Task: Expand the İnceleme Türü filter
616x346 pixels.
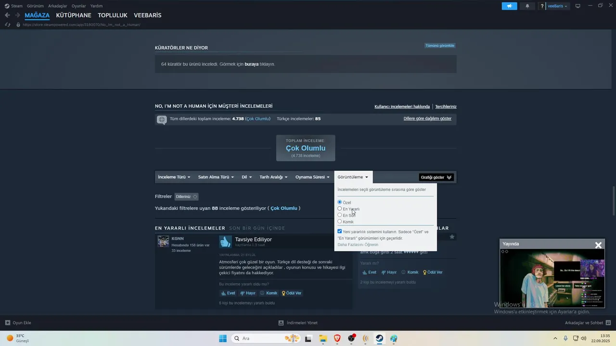Action: 174,177
